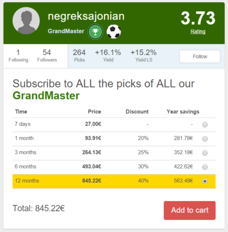Click the 93.91€ one month price
Screen dimensions: 228x232
pos(93,138)
